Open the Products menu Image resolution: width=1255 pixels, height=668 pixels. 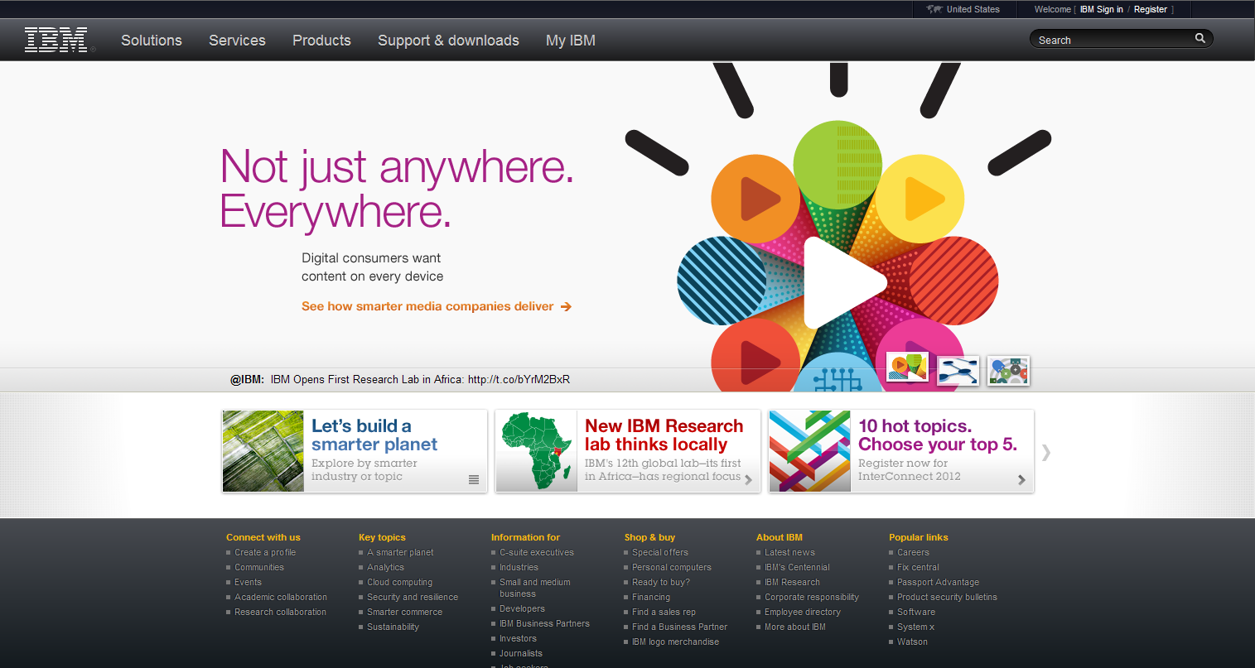point(321,40)
